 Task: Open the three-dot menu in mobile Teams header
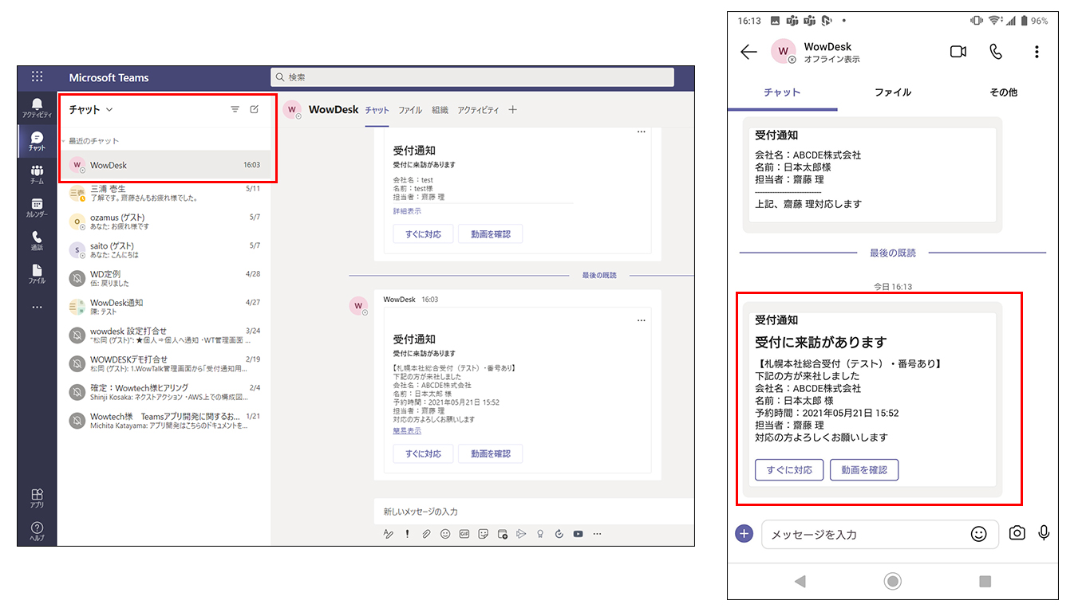[x=1037, y=52]
